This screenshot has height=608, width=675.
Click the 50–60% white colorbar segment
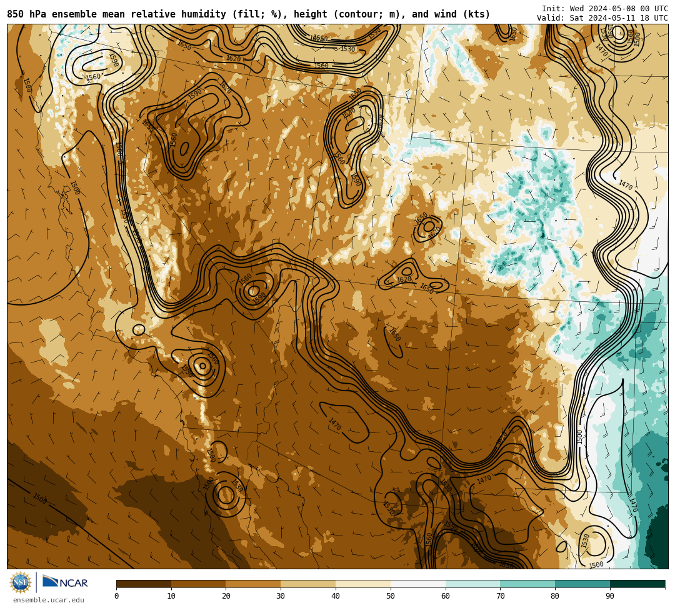click(418, 584)
